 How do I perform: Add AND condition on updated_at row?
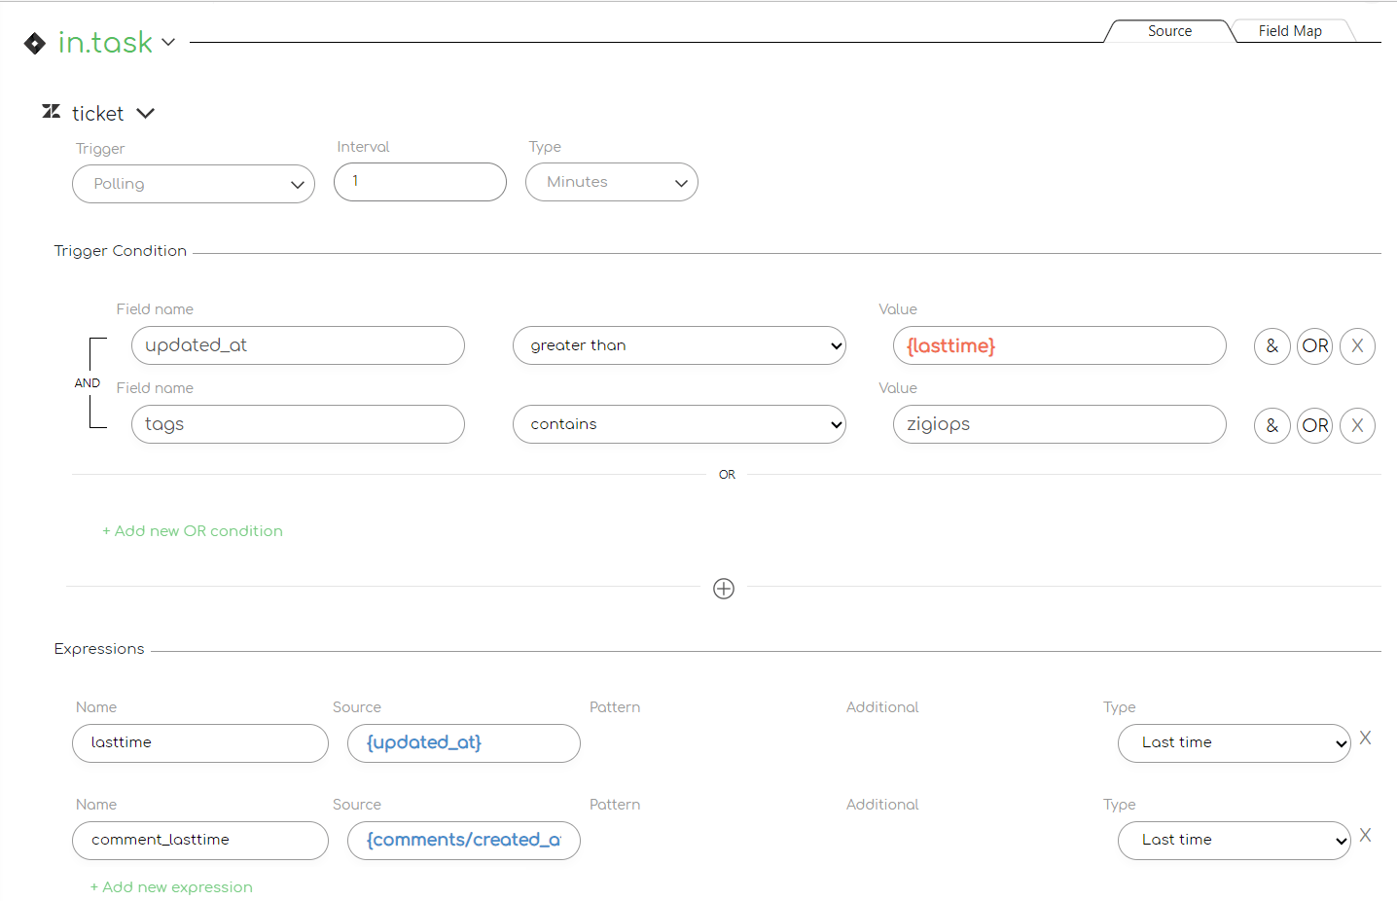coord(1272,346)
